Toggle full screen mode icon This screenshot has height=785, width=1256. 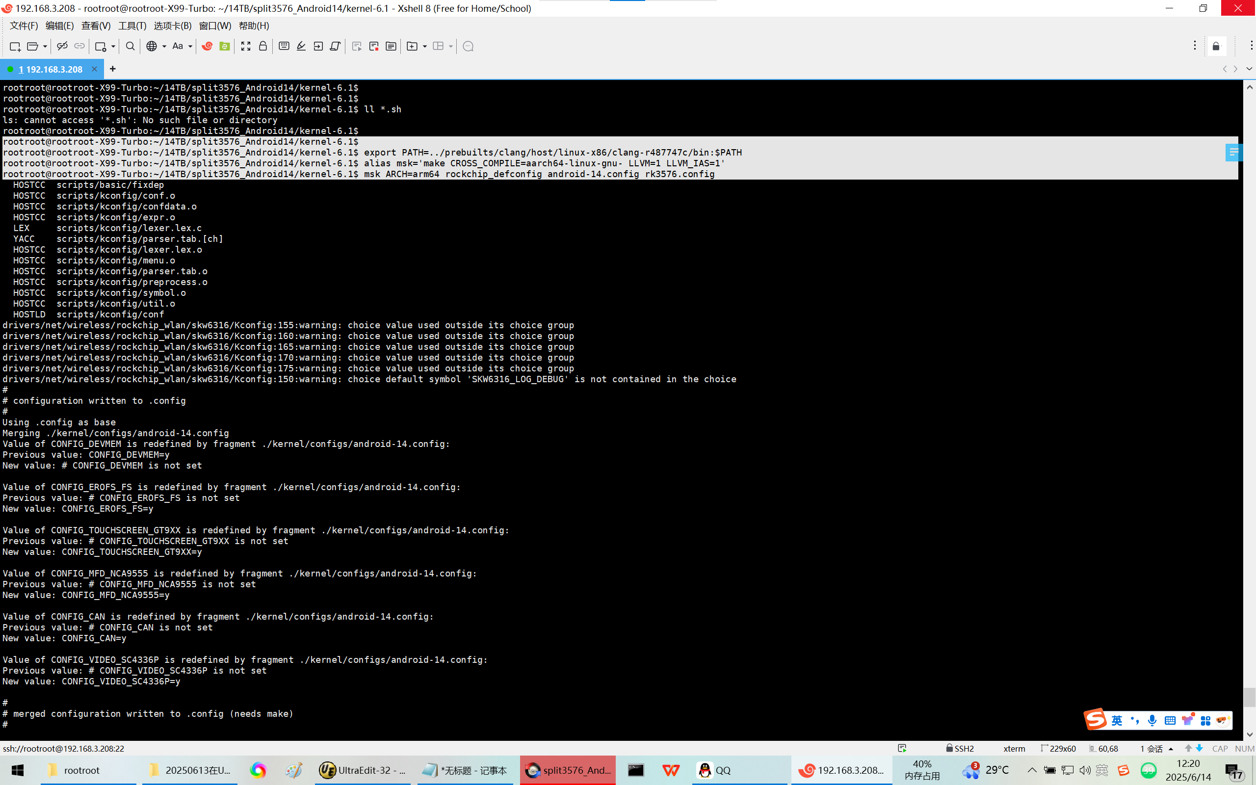245,46
